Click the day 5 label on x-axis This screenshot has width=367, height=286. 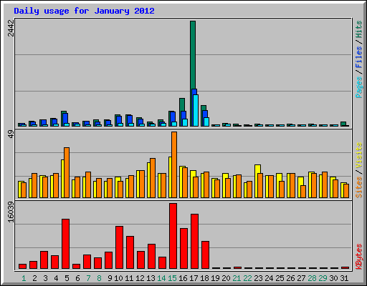point(67,278)
